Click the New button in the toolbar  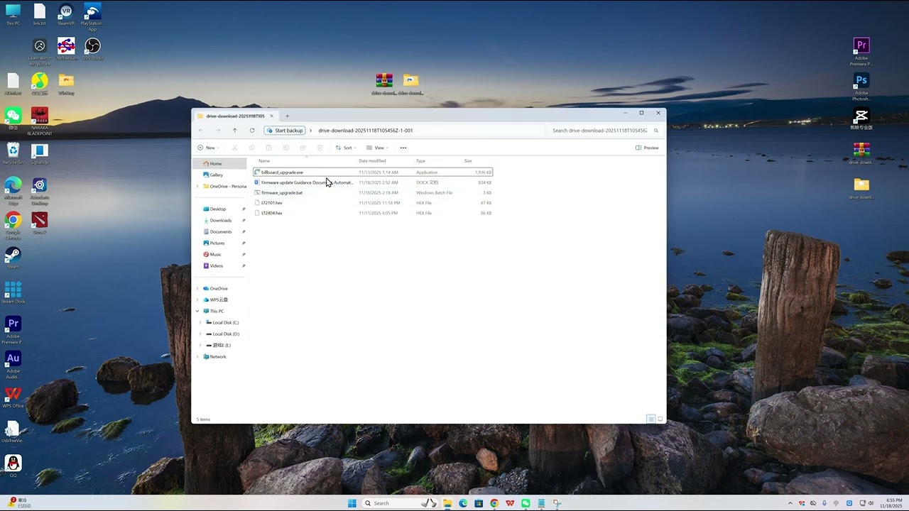[207, 148]
